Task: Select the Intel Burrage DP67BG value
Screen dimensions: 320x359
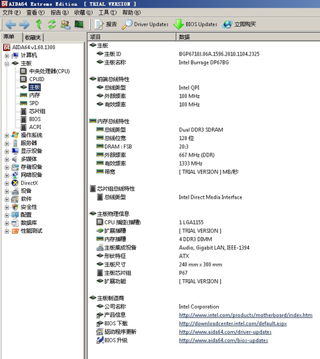Action: point(204,62)
